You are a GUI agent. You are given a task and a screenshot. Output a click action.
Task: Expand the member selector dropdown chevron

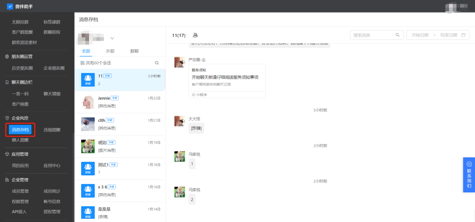(112, 38)
